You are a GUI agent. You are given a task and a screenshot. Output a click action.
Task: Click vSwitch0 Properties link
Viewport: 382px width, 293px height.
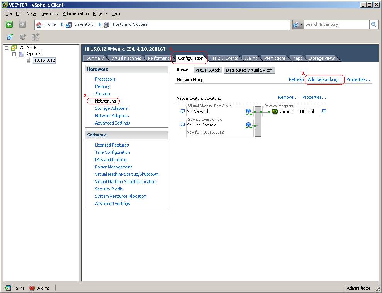pyautogui.click(x=314, y=97)
